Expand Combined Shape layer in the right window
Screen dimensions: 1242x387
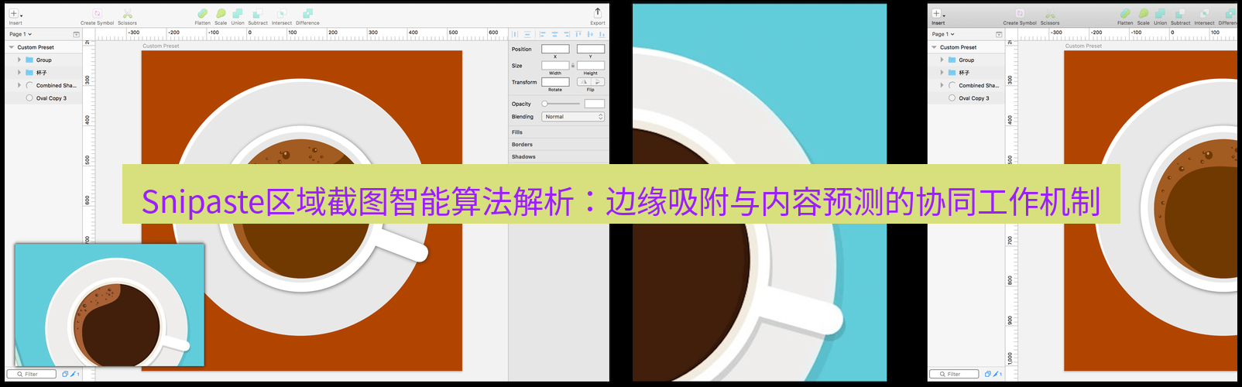pyautogui.click(x=942, y=85)
